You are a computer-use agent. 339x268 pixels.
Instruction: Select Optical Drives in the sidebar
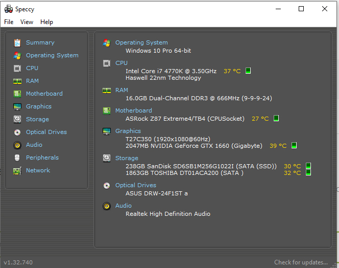[46, 132]
